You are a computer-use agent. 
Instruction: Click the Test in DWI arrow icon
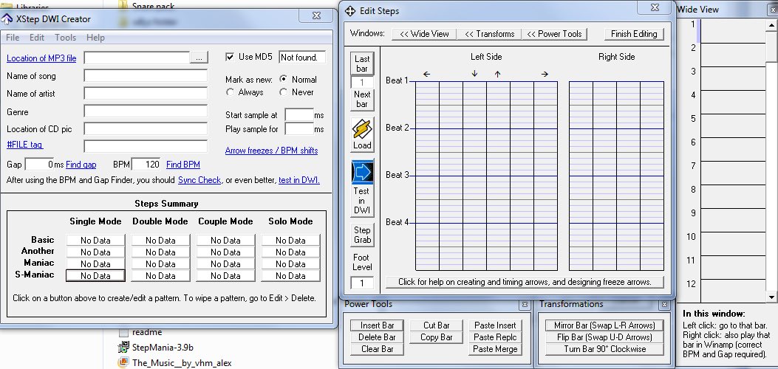(362, 172)
